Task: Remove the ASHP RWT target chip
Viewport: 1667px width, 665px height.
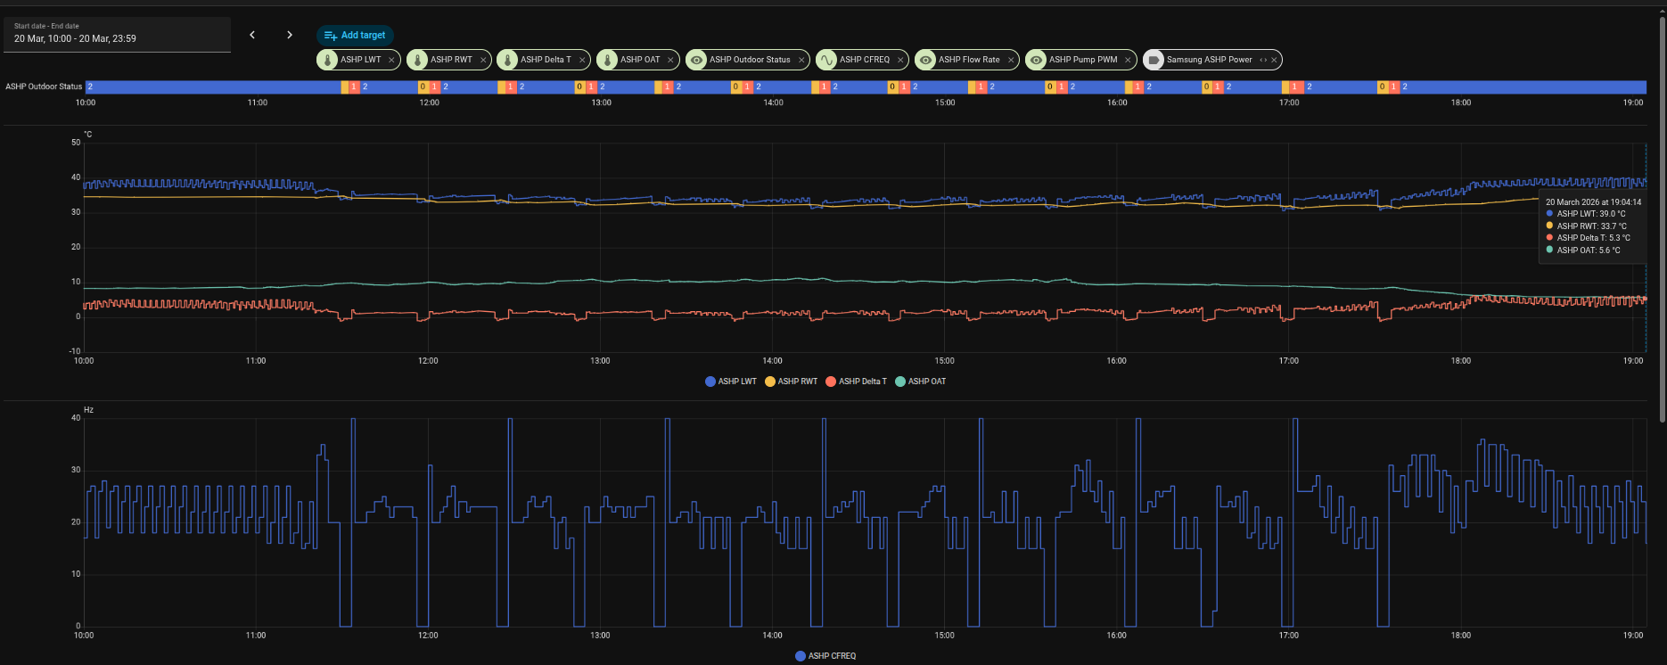Action: (x=483, y=60)
